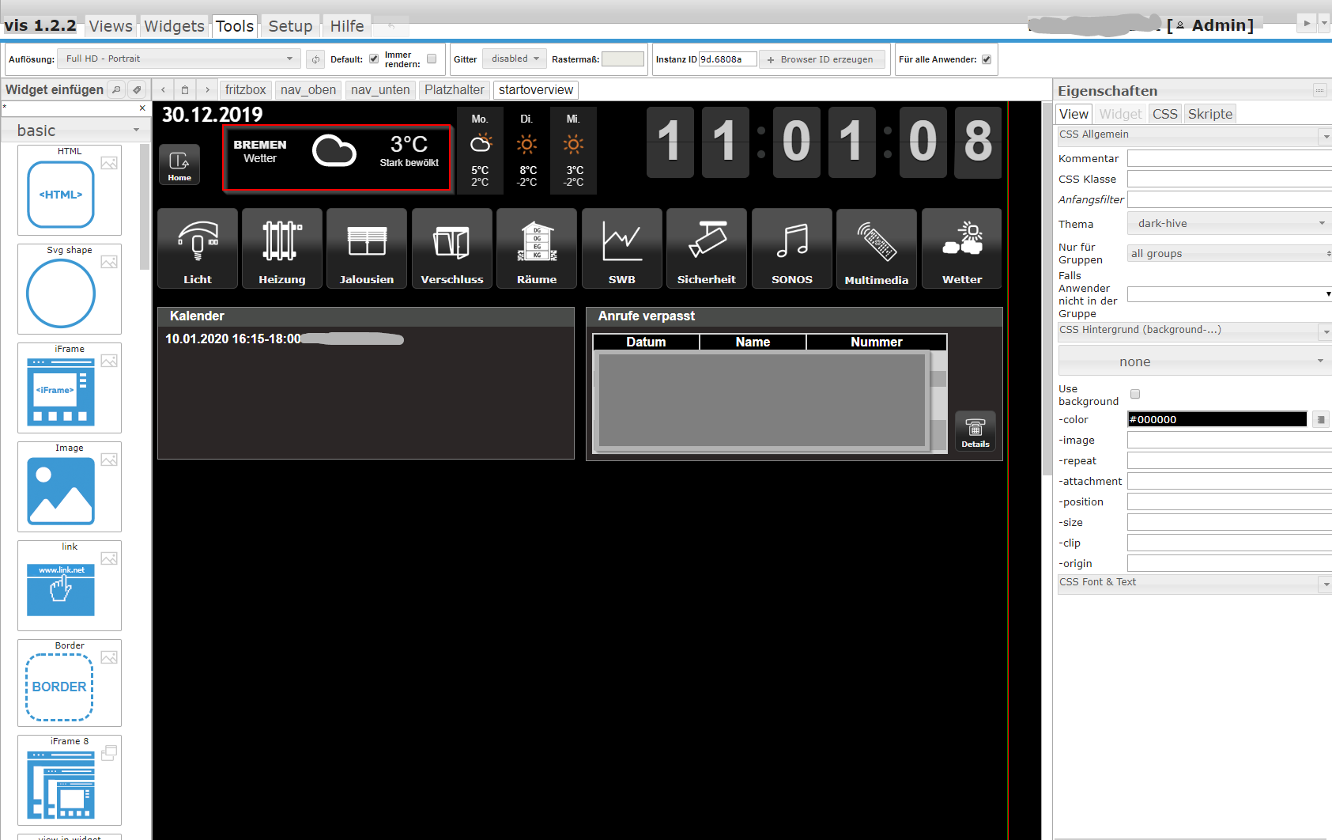1332x840 pixels.
Task: Click the CSS Klasse input field
Action: pos(1230,180)
